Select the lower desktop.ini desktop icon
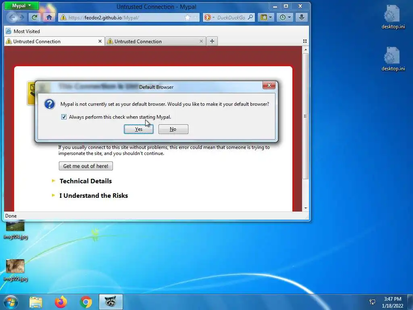 (x=393, y=59)
